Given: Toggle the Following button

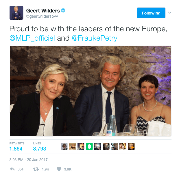Looking at the screenshot, I should click(151, 13).
